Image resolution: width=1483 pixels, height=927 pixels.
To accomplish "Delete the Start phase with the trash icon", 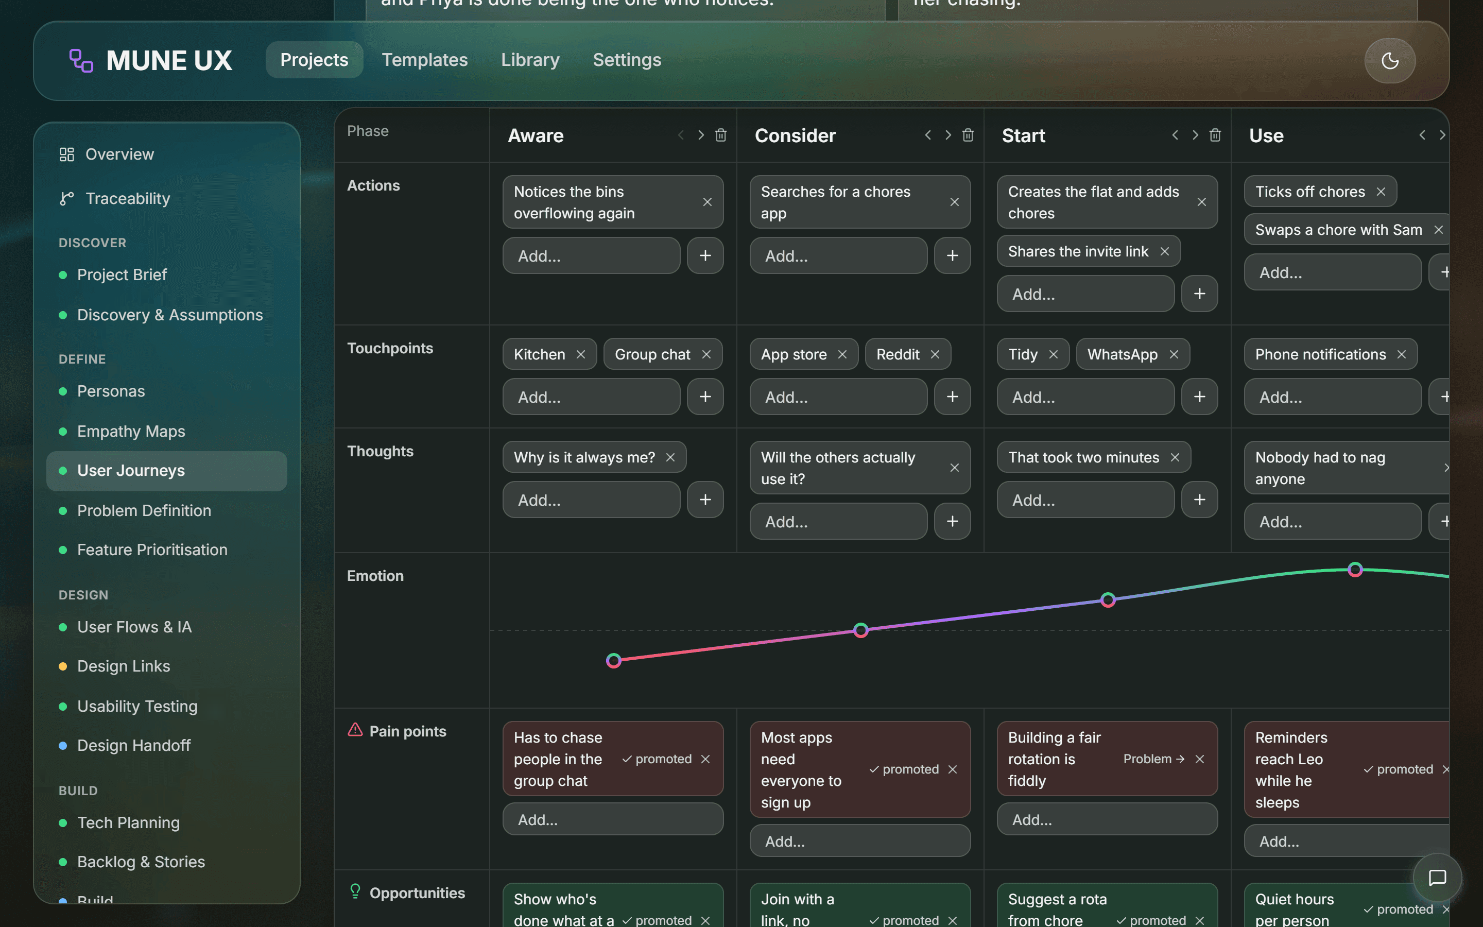I will tap(1215, 135).
